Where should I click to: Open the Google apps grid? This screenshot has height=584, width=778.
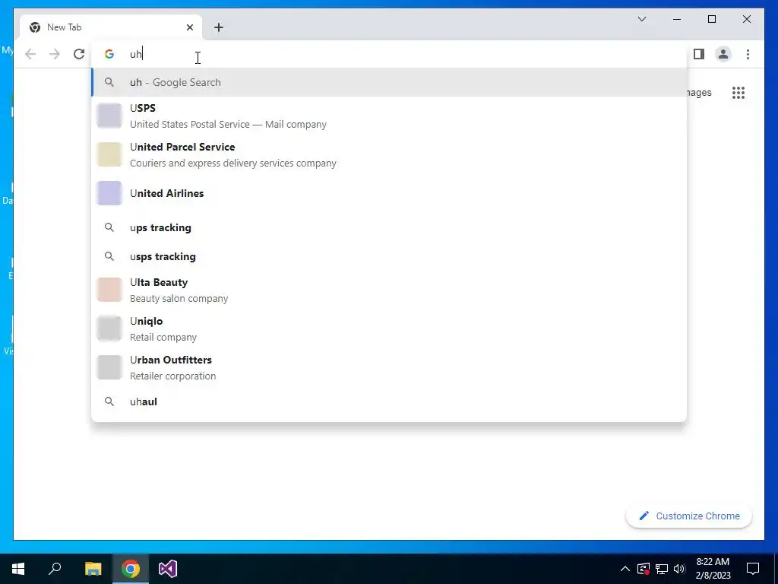coord(738,93)
